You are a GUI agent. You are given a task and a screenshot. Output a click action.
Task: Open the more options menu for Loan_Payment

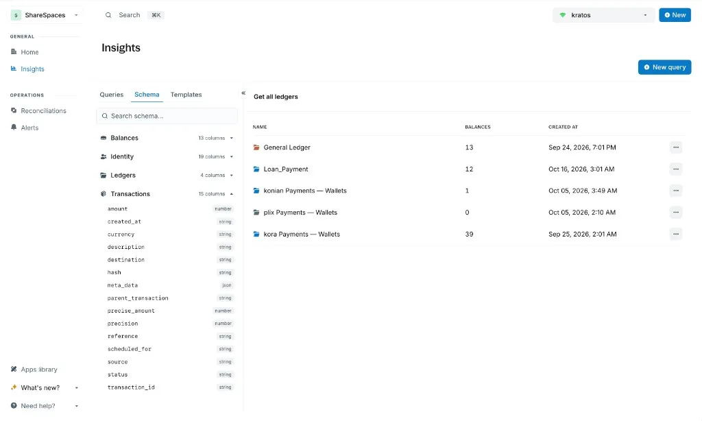click(676, 169)
